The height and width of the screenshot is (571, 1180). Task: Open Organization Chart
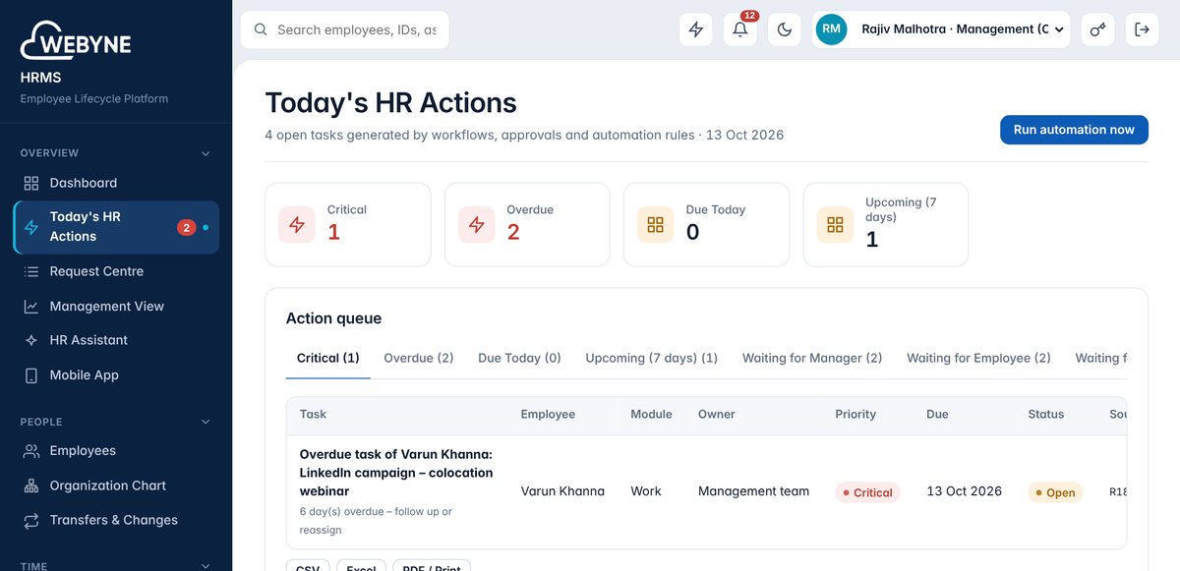click(116, 485)
